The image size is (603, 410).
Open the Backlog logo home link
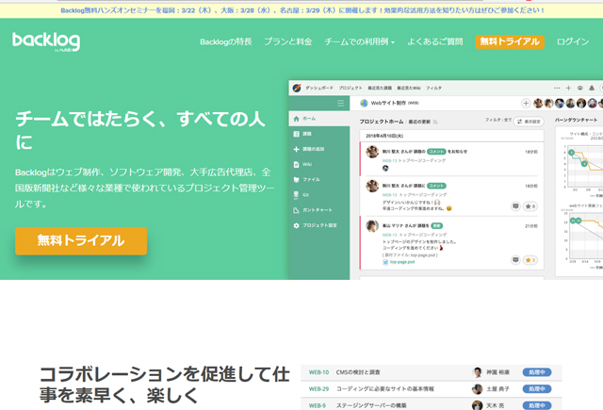(x=46, y=41)
